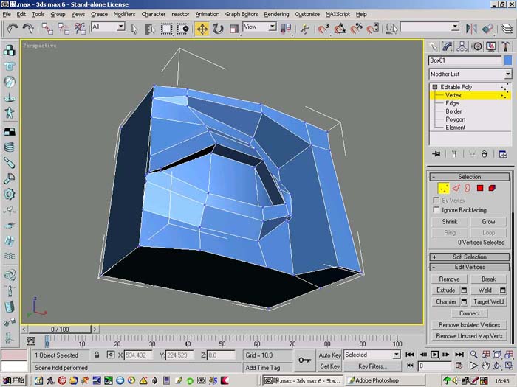517x387 pixels.
Task: Click the Redo arrow icon
Action: tap(28, 29)
